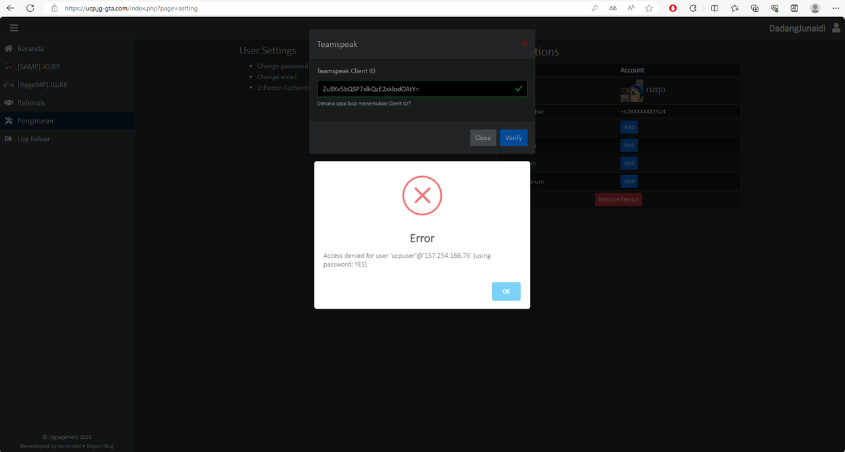Click the Verify button
845x452 pixels.
tap(514, 138)
